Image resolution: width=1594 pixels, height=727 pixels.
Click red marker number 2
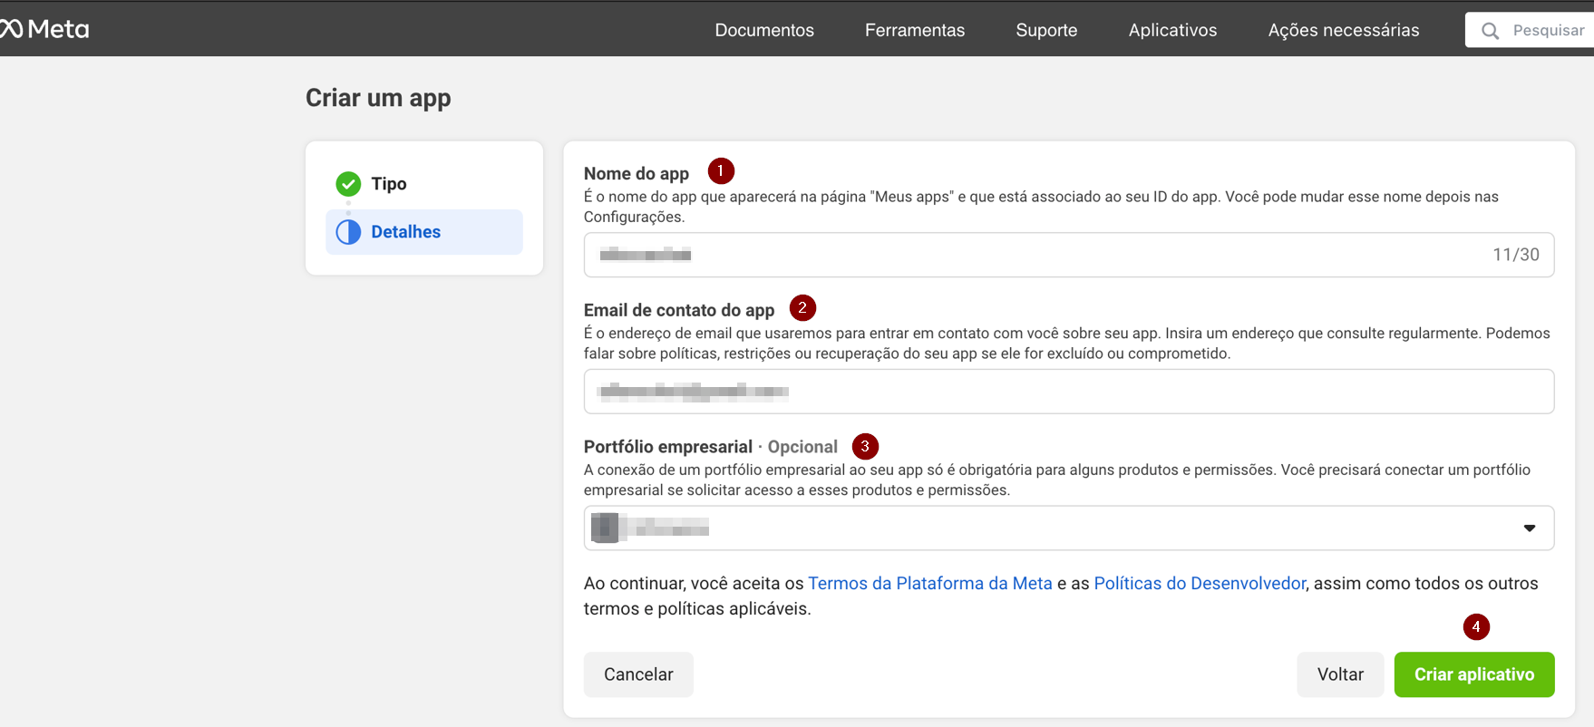click(x=802, y=308)
